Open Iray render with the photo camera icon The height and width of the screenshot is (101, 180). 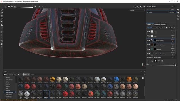(x=144, y=7)
